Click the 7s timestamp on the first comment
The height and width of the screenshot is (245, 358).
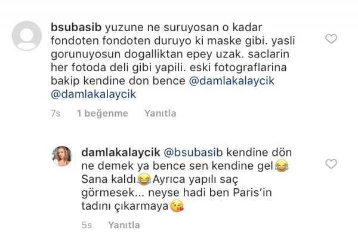pyautogui.click(x=55, y=113)
